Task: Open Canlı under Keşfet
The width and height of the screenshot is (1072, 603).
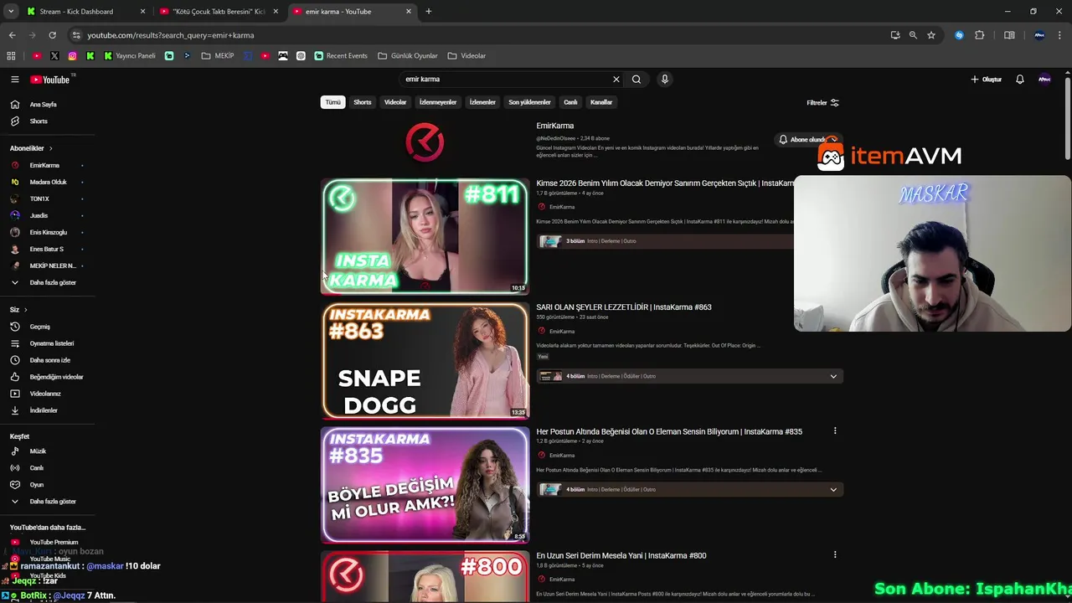Action: [36, 468]
